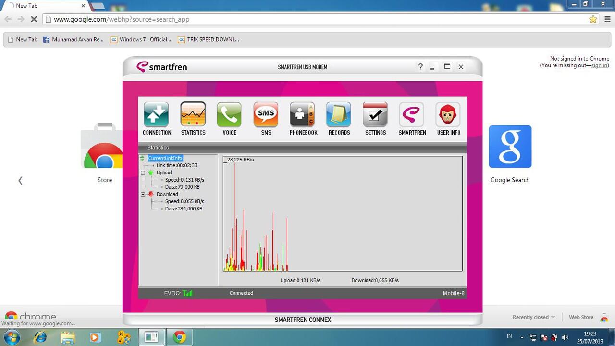The height and width of the screenshot is (346, 615).
Task: Open Chrome's three-line menu
Action: 608,19
